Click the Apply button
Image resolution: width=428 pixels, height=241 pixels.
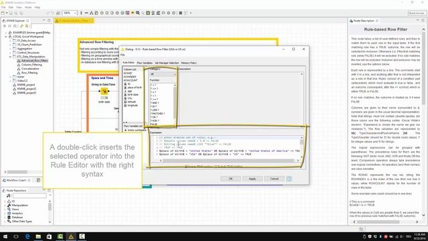point(252,179)
